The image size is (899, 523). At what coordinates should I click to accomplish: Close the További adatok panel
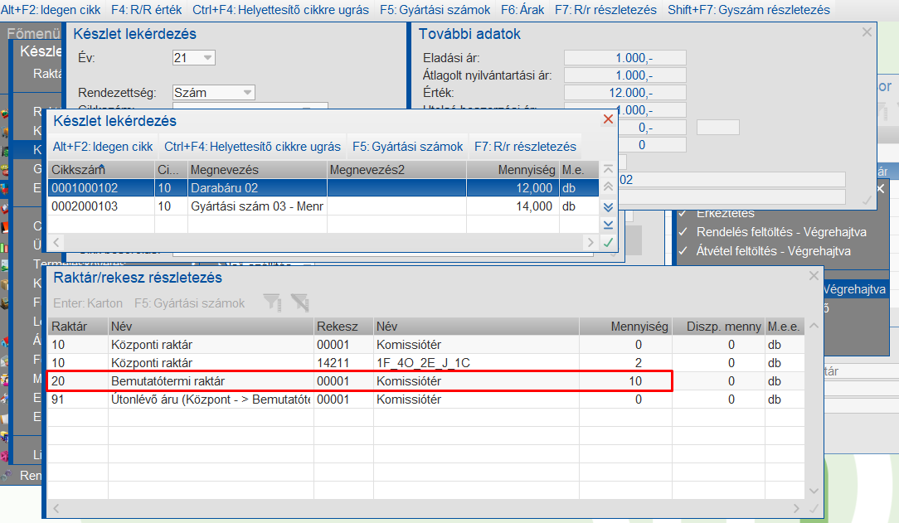point(867,32)
